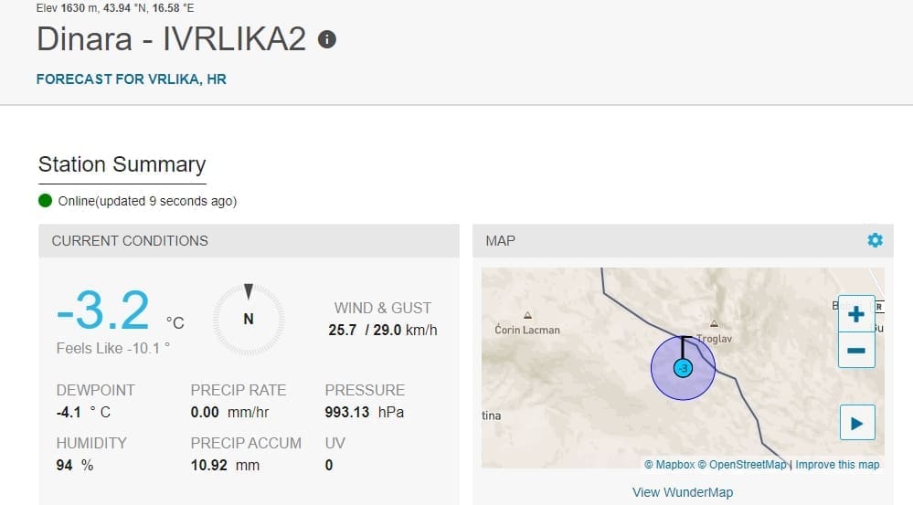913x505 pixels.
Task: Click the wind direction compass dial
Action: 248,319
